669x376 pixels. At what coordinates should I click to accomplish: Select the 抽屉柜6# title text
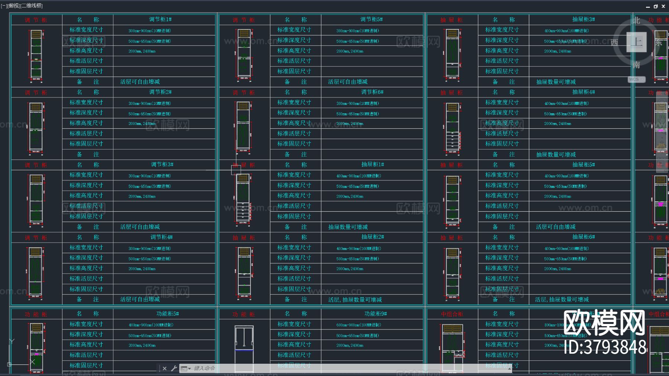tap(584, 237)
